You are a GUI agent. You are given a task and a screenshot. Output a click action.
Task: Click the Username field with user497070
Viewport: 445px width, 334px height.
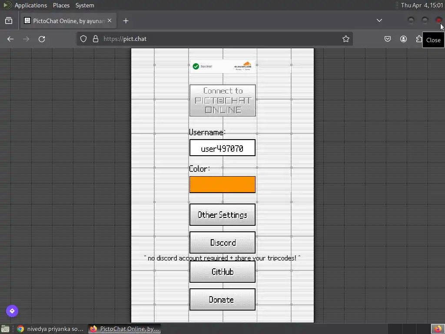coord(222,148)
